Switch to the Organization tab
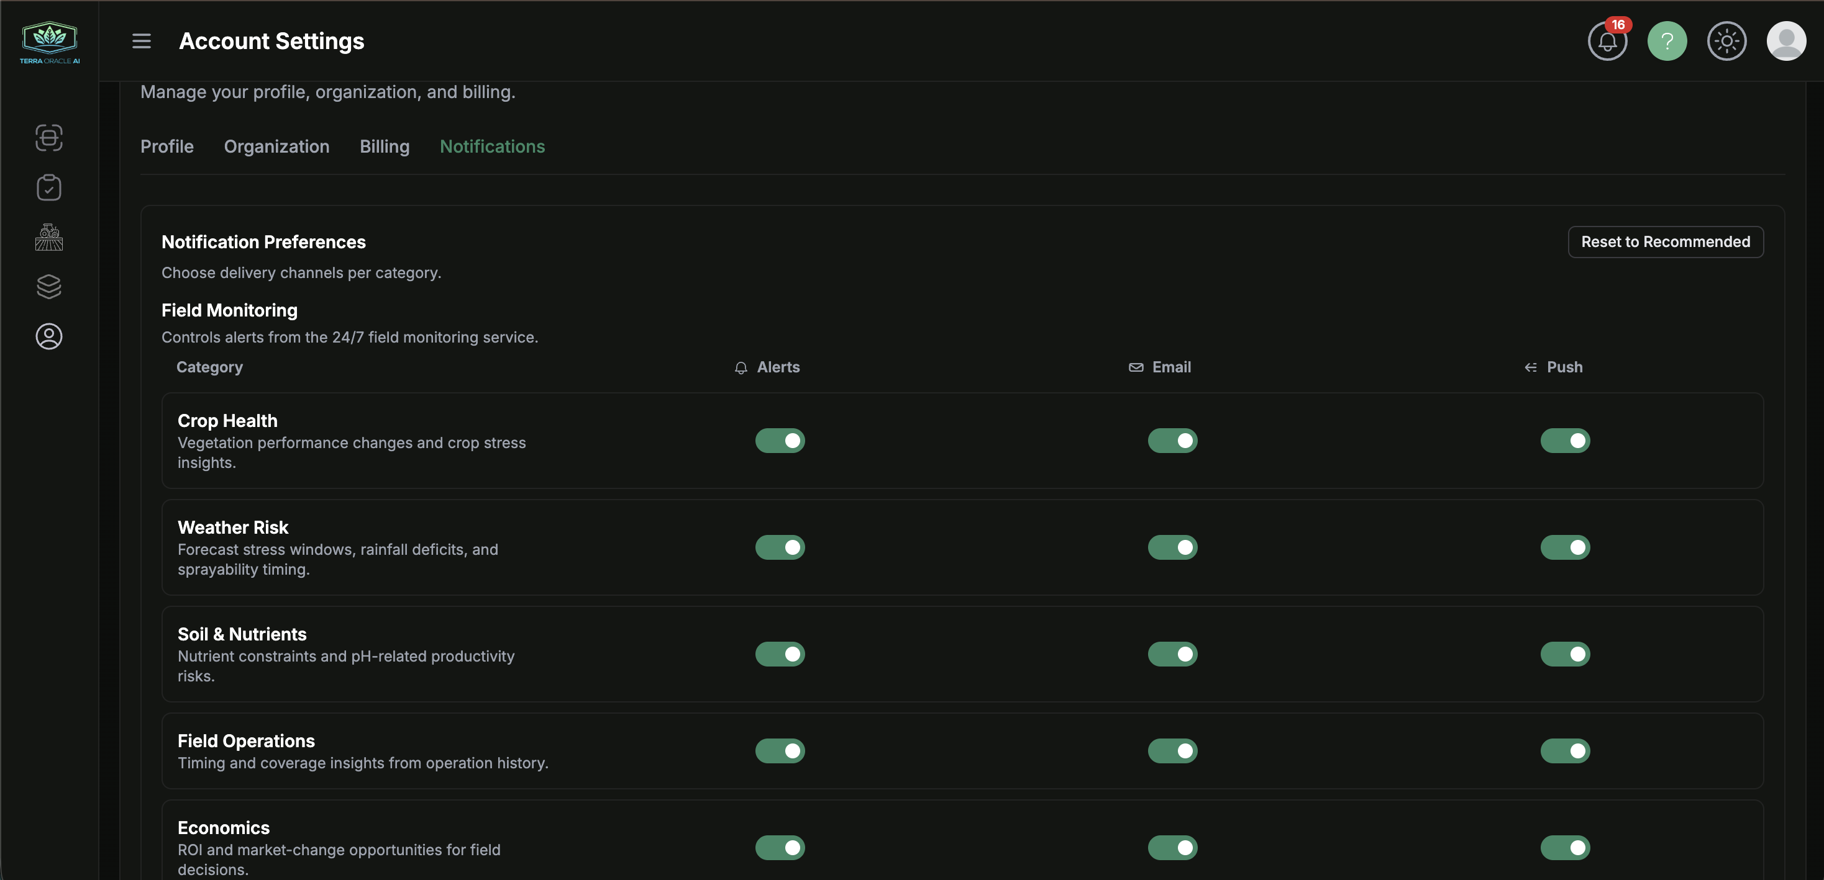This screenshot has width=1824, height=880. point(276,146)
